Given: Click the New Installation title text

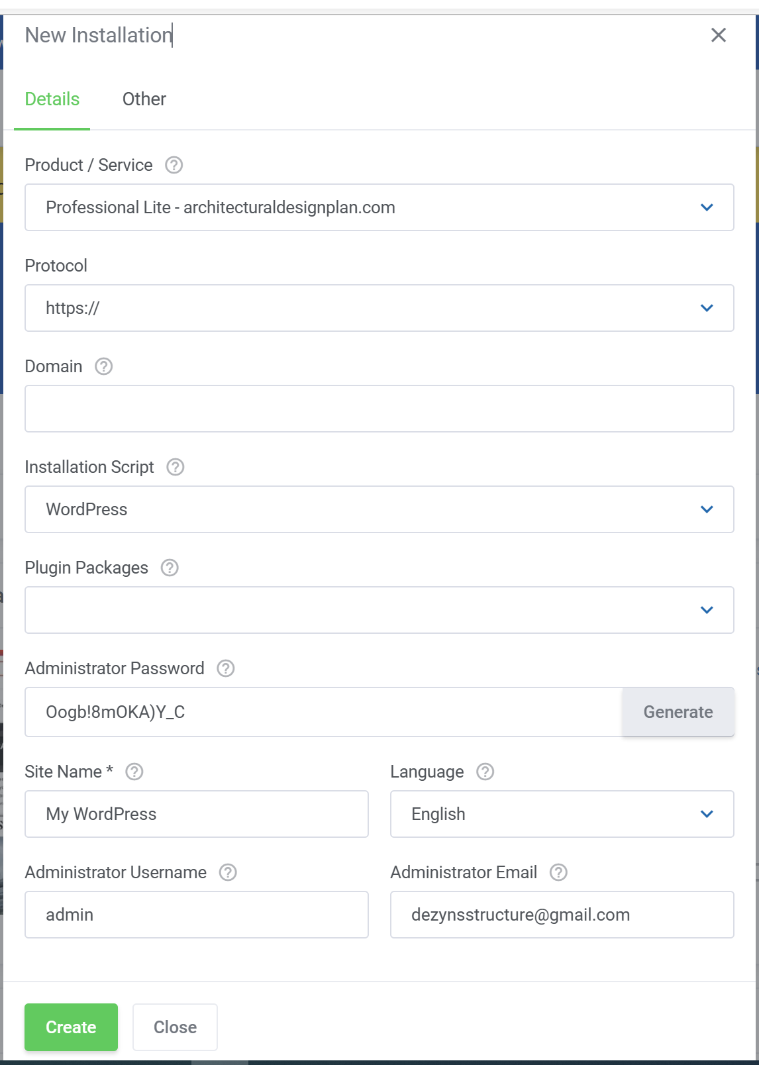Looking at the screenshot, I should click(x=99, y=35).
